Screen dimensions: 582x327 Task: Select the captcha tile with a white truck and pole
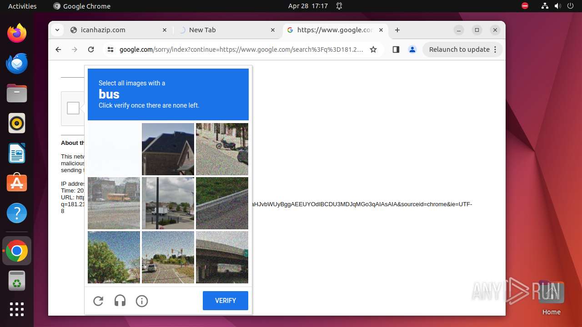[x=168, y=203]
